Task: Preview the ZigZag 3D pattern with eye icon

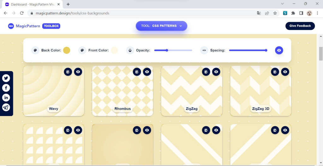Action: [285, 72]
